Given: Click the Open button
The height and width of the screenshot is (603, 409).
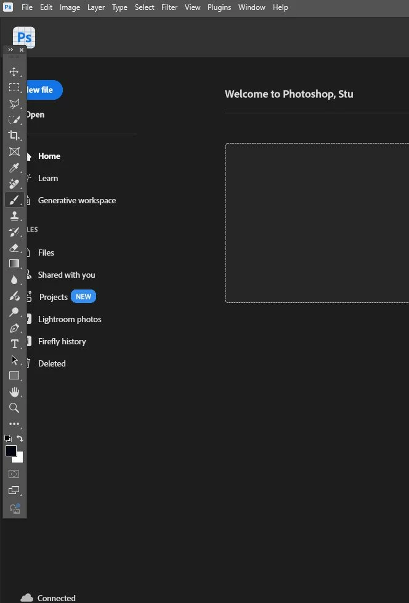Looking at the screenshot, I should click(35, 115).
